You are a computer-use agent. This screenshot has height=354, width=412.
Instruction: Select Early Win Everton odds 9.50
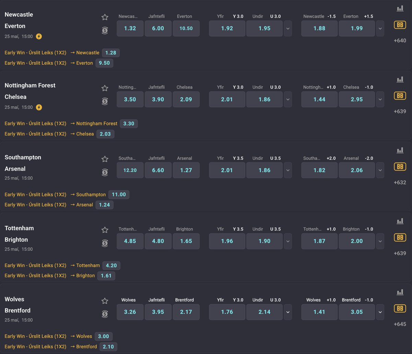click(x=104, y=63)
